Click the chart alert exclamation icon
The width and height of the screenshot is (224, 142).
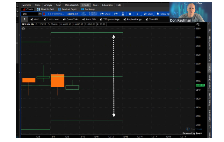tap(23, 29)
